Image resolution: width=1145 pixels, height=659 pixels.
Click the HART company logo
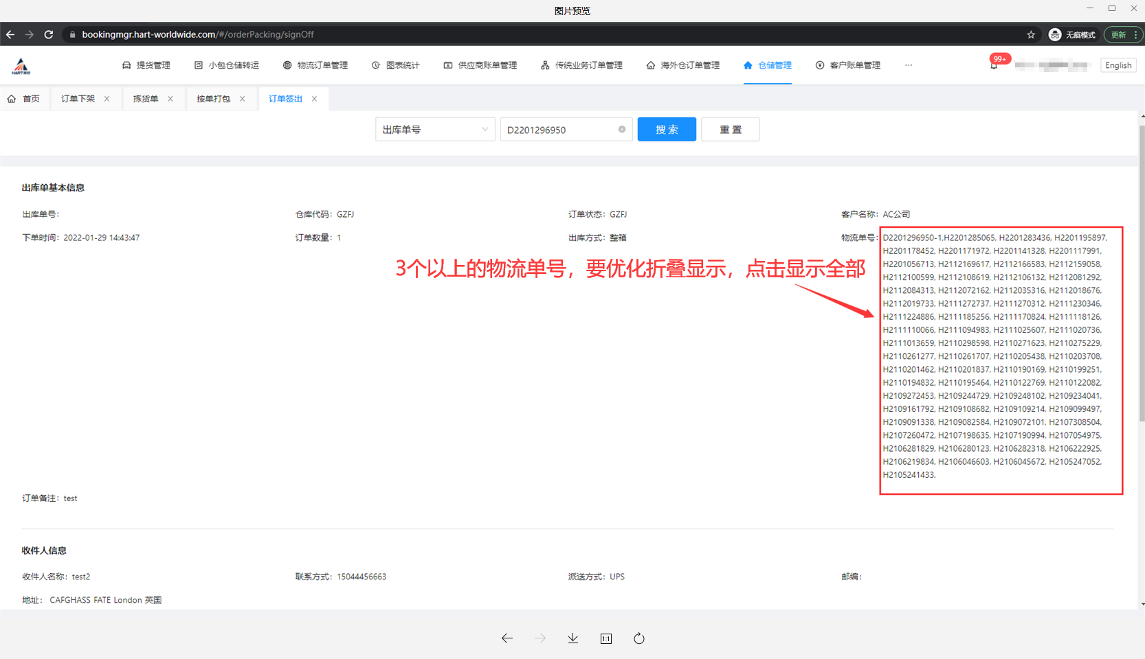click(x=21, y=66)
